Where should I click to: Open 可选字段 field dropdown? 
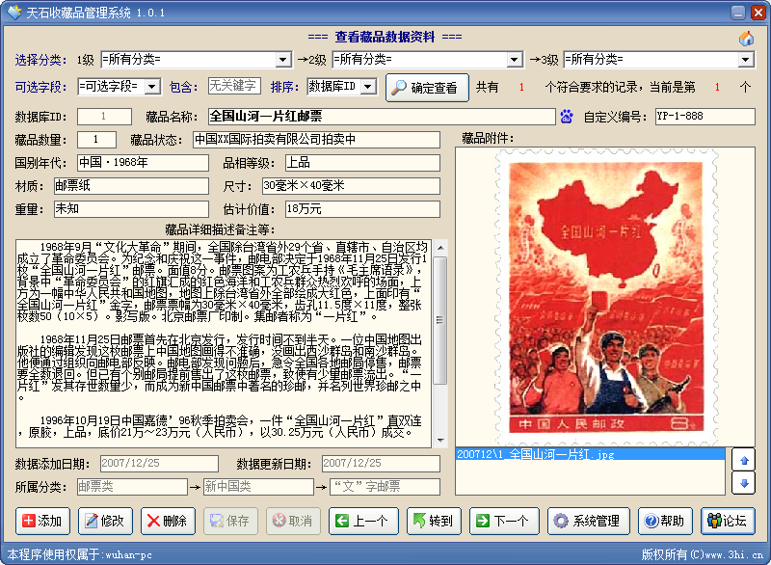pyautogui.click(x=152, y=87)
